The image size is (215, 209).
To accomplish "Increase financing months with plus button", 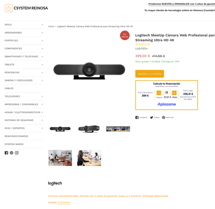I will pyautogui.click(x=174, y=93).
